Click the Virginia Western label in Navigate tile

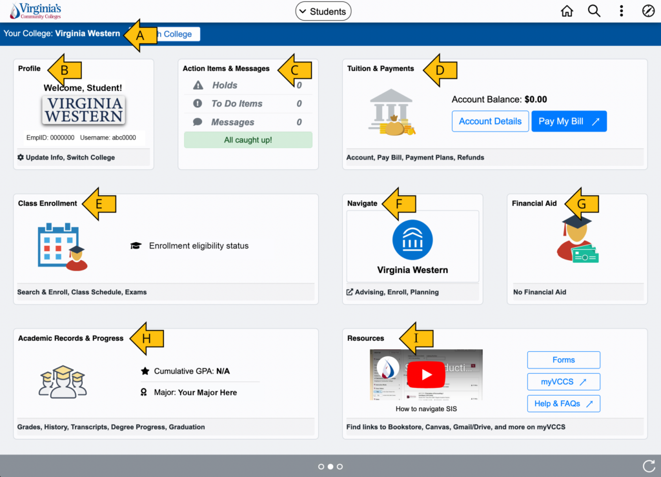[x=412, y=270]
